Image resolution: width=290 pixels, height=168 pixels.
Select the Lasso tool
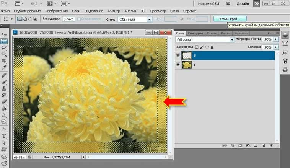coord(4,47)
